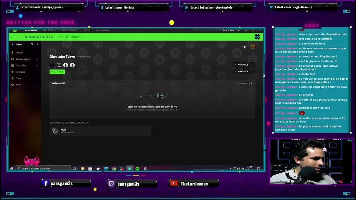
Task: Open the Windows Start menu
Action: click(12, 168)
